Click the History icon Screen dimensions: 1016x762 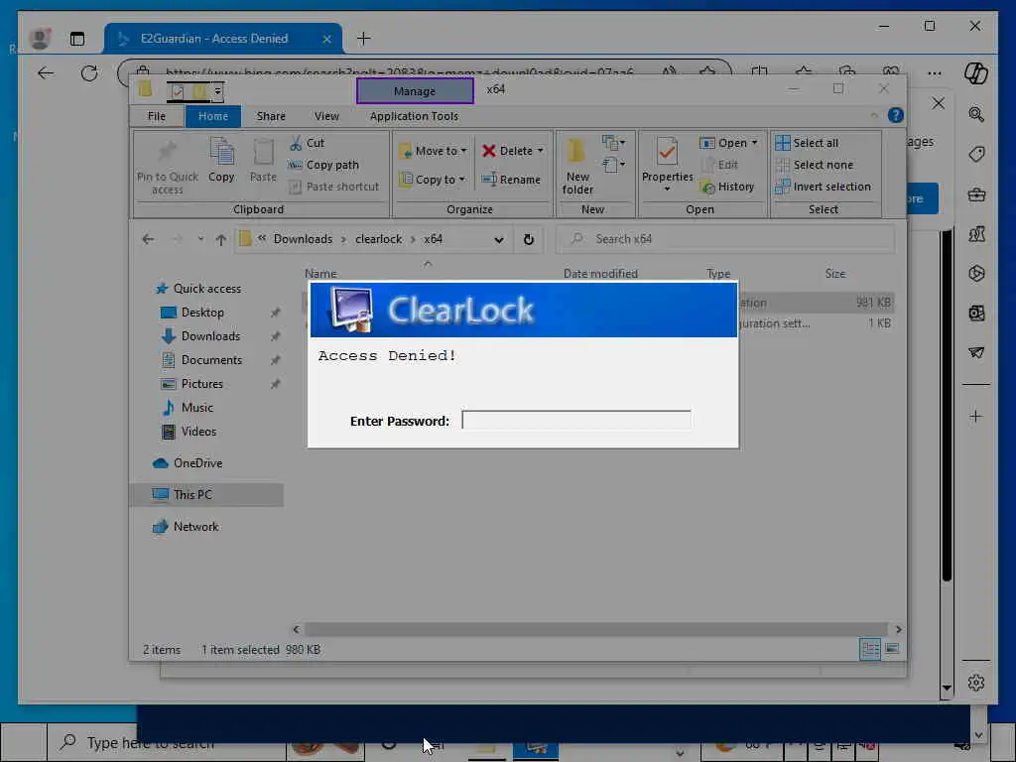706,188
